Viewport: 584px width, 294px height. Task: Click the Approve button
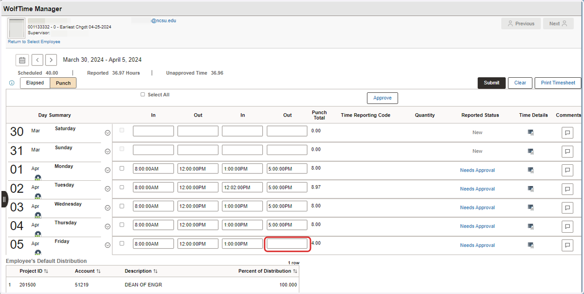click(x=383, y=98)
